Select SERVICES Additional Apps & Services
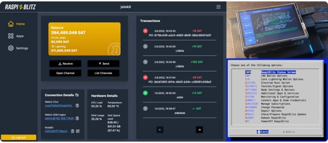 click(x=272, y=93)
